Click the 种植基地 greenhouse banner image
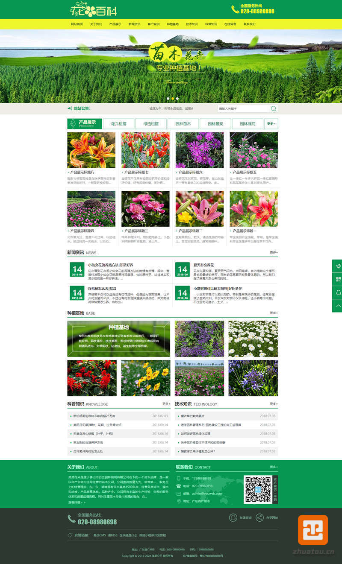This screenshot has width=342, height=564. [118, 339]
